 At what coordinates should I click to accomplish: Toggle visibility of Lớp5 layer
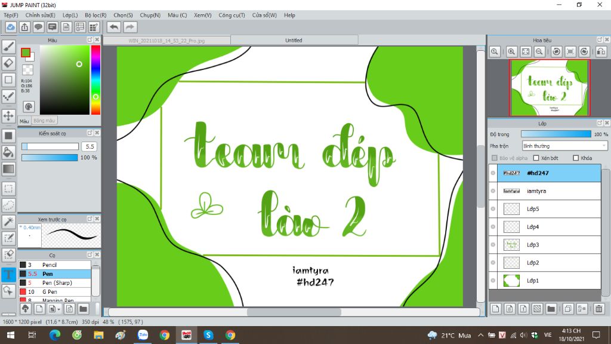[x=493, y=208]
